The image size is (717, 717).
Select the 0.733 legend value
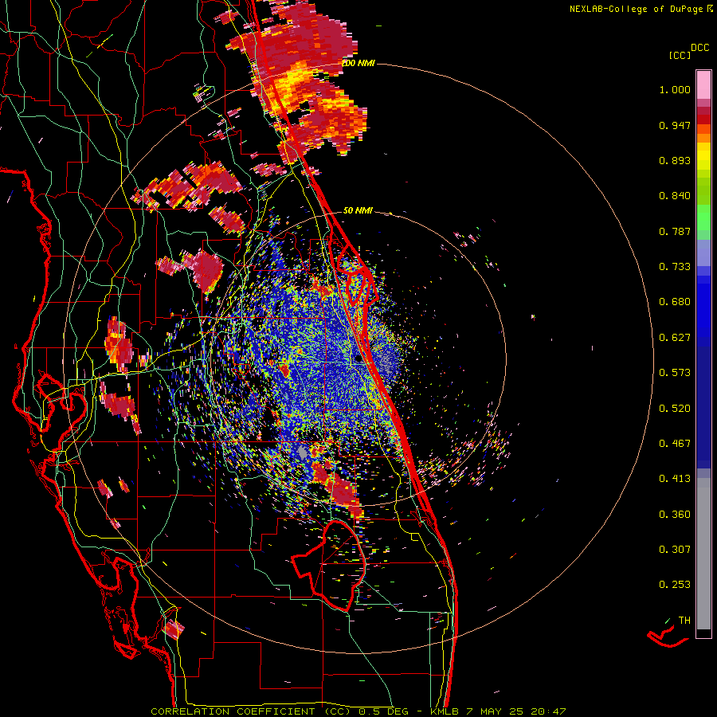point(675,267)
